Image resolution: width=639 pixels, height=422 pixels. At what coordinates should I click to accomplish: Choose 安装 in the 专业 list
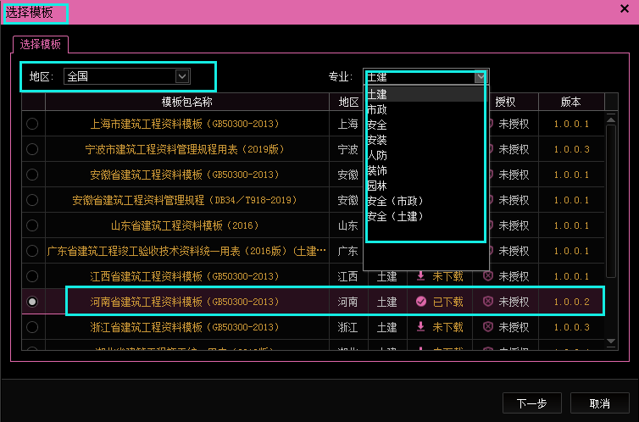[426, 140]
